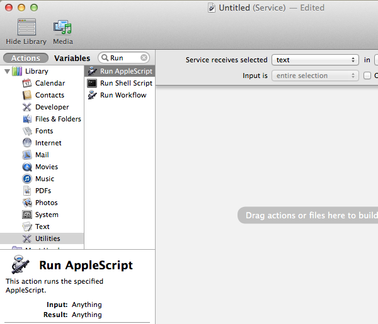Click the document icon in the window title

212,8
